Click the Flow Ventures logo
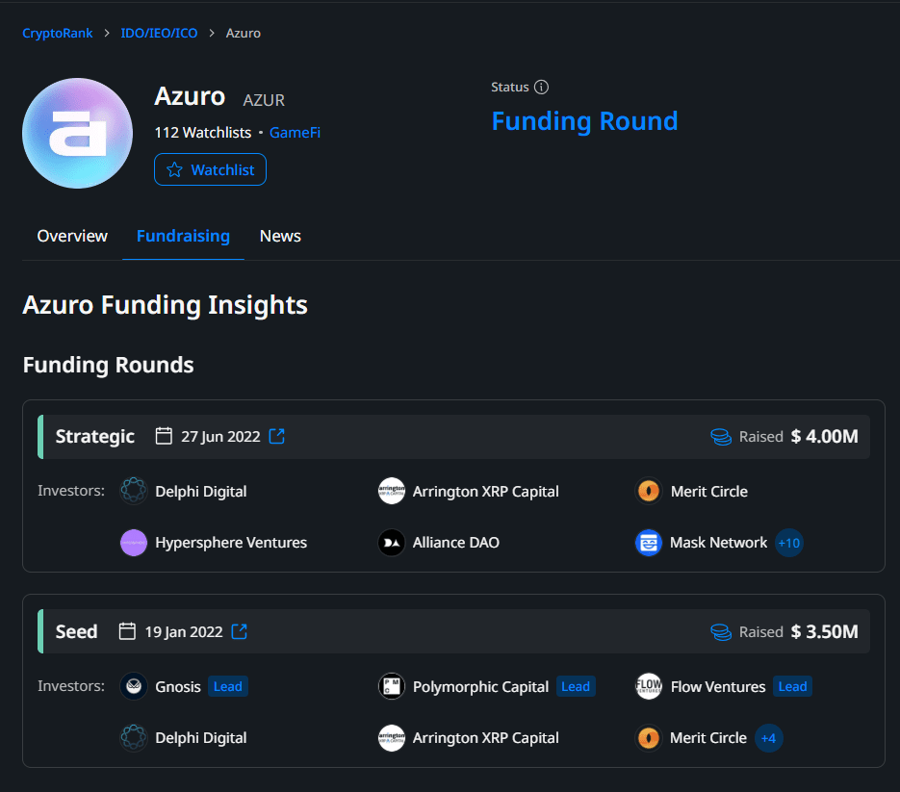Image resolution: width=900 pixels, height=792 pixels. 649,686
